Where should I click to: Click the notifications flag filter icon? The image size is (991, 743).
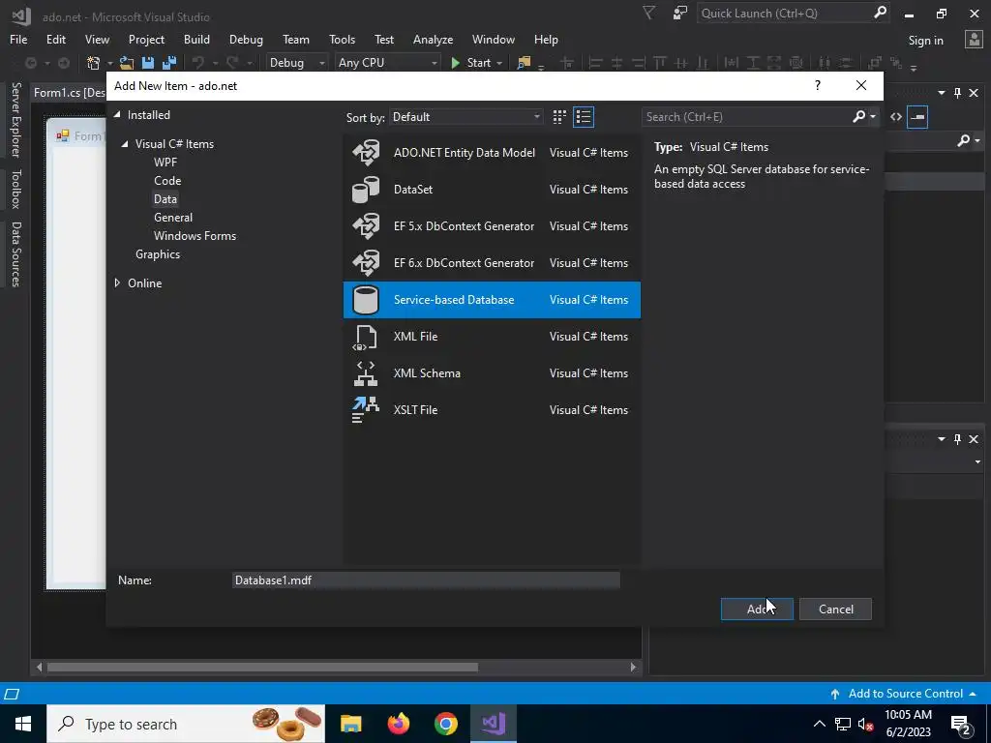tap(648, 13)
